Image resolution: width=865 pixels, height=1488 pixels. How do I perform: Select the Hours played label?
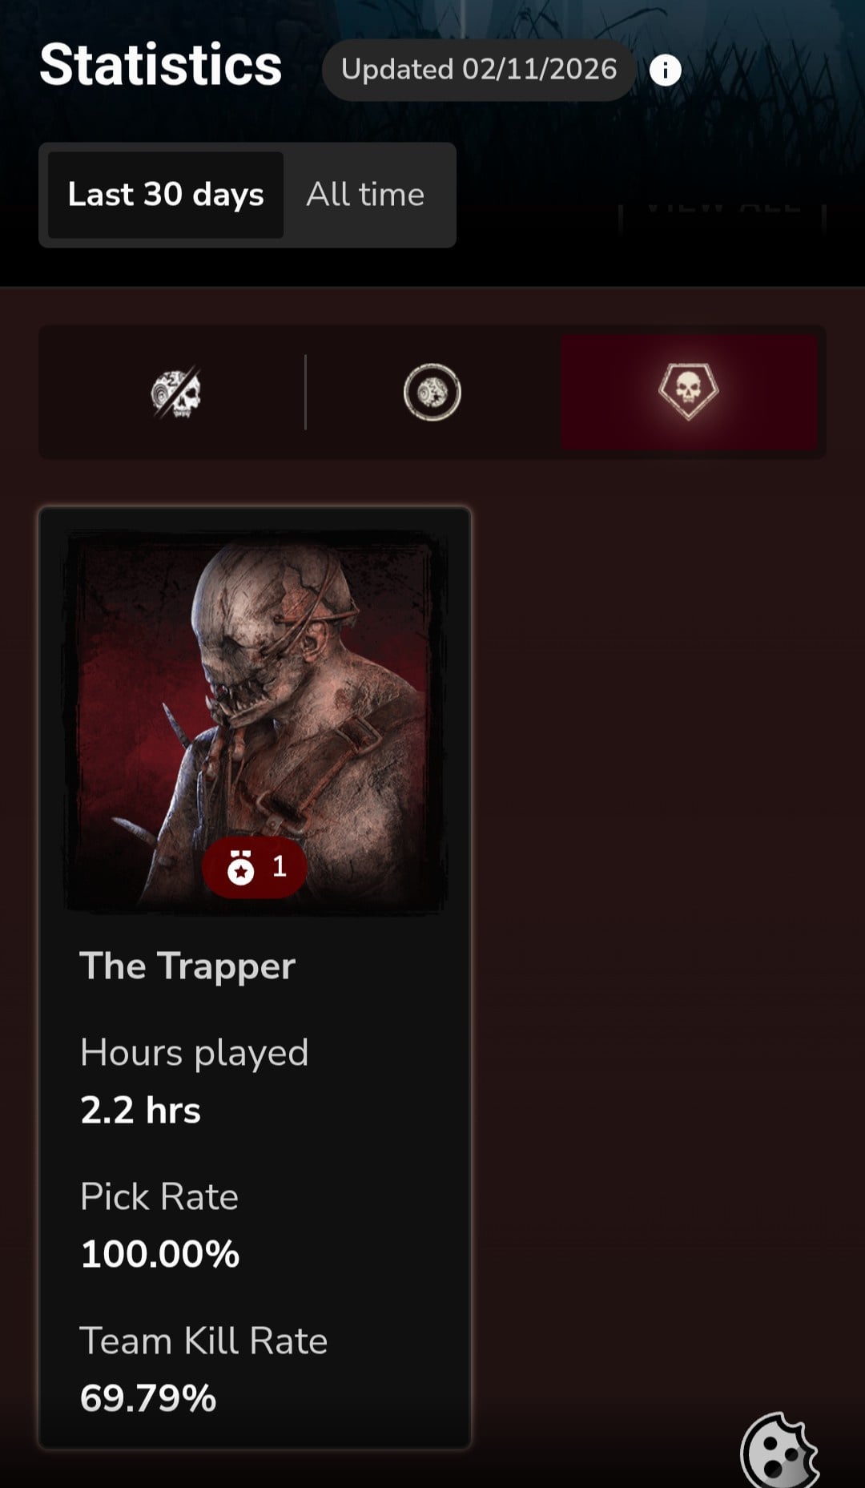[x=194, y=1053]
